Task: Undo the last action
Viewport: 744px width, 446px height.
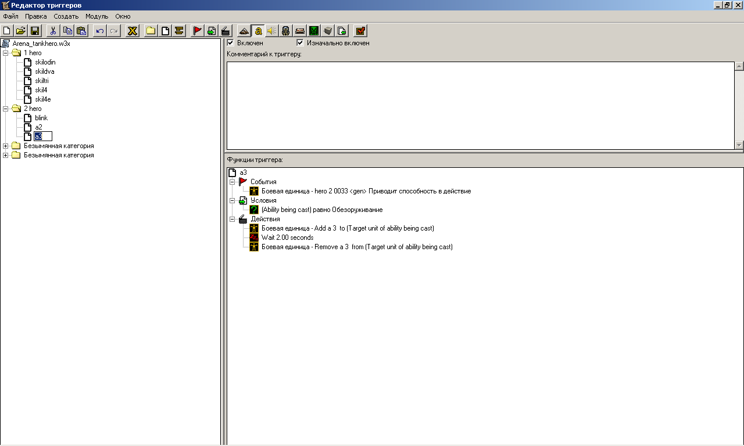Action: [x=100, y=31]
